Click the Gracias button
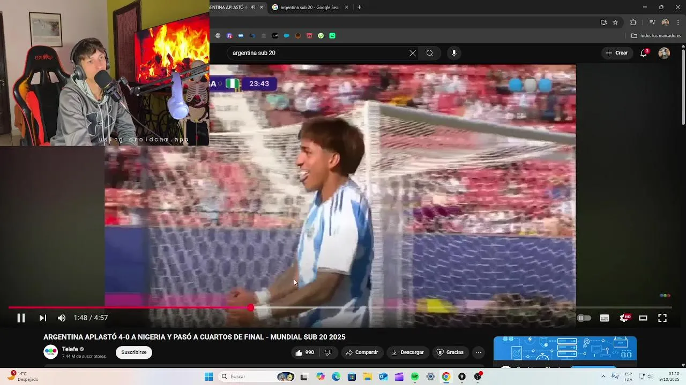Screen dimensions: 686x385 (450, 352)
